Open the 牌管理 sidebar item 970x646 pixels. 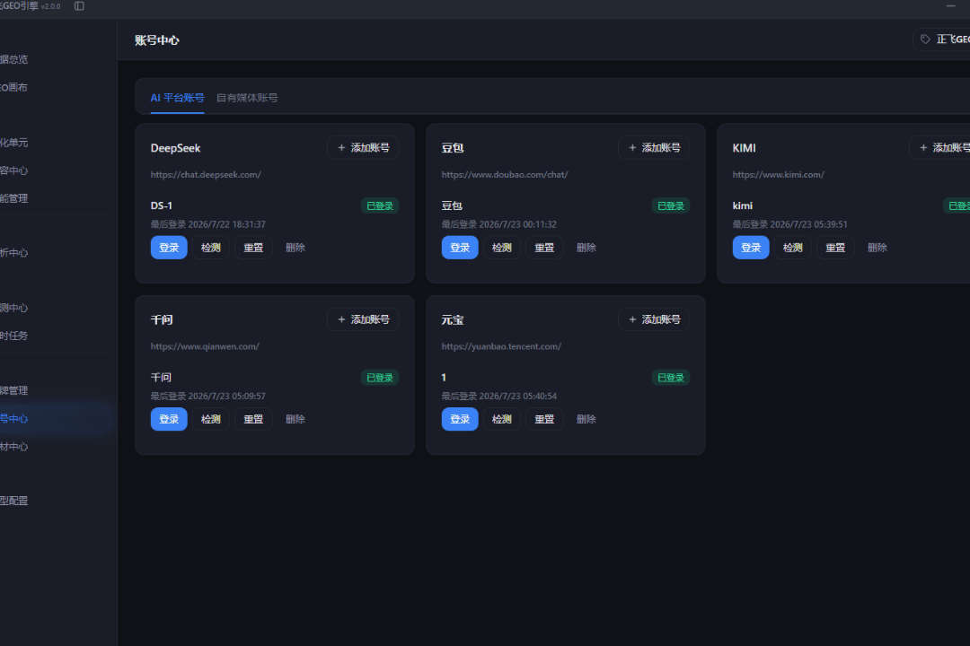pos(13,390)
